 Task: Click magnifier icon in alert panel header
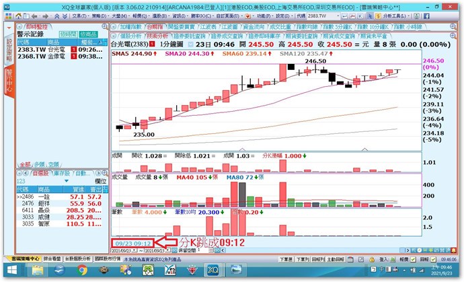coord(105,26)
